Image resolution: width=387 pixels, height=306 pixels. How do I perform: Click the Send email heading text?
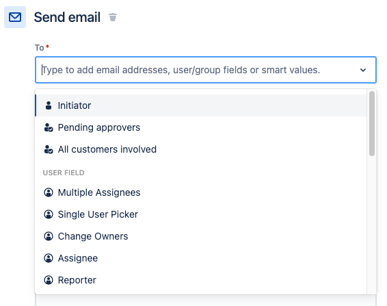pyautogui.click(x=67, y=17)
